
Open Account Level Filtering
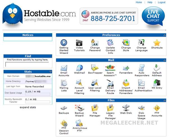(x=79, y=87)
